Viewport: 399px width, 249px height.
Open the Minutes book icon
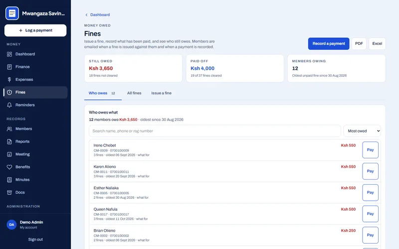point(9,180)
